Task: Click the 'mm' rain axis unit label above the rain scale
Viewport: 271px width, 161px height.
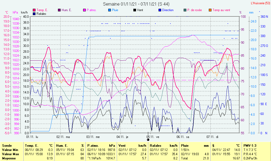Action: click(x=251, y=13)
